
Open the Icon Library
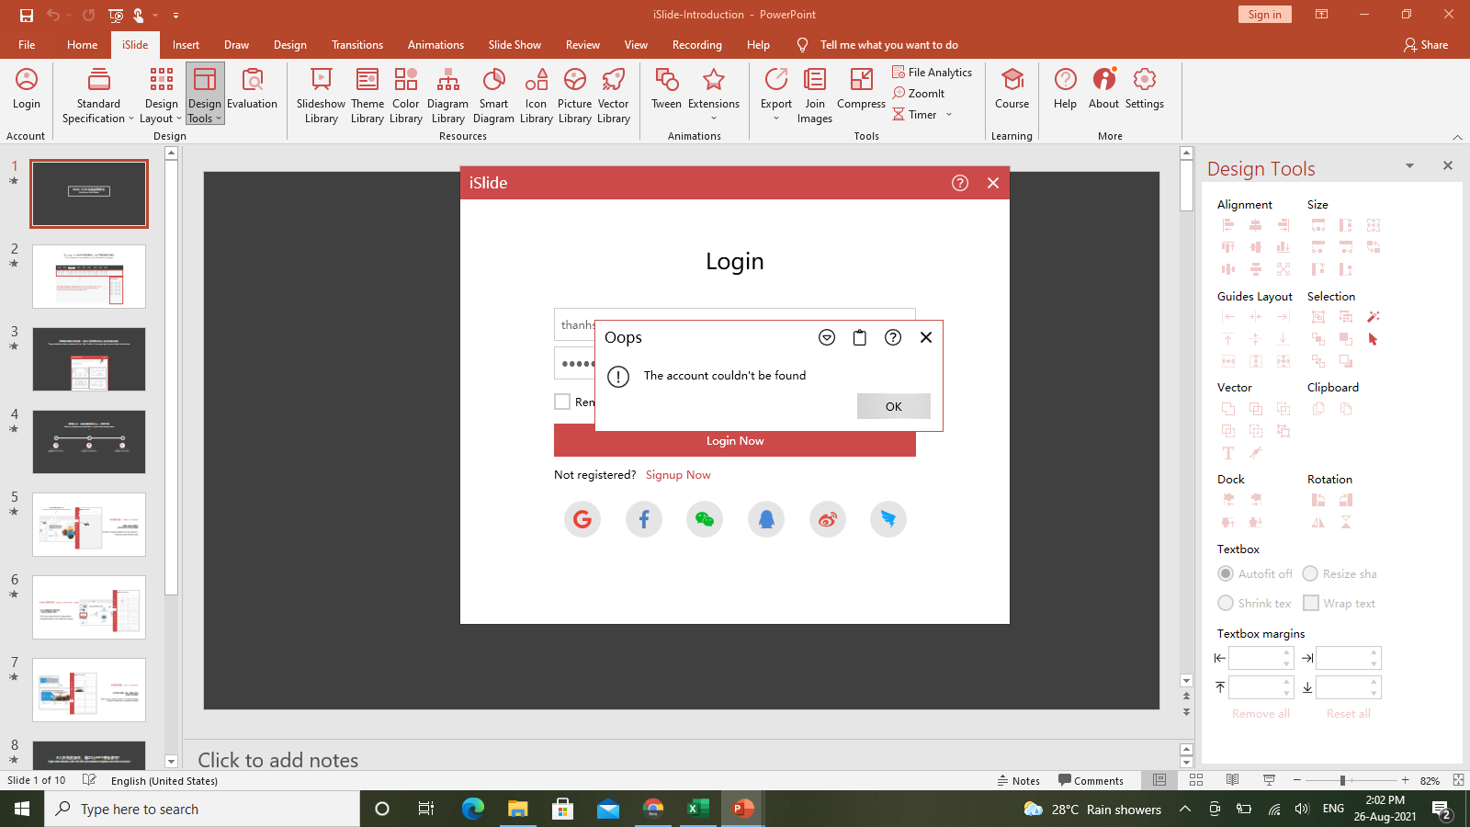coord(536,95)
